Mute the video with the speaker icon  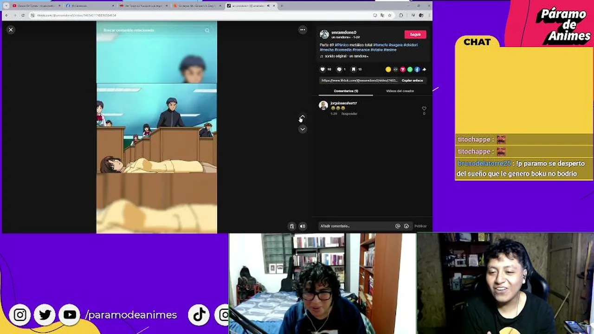point(303,226)
